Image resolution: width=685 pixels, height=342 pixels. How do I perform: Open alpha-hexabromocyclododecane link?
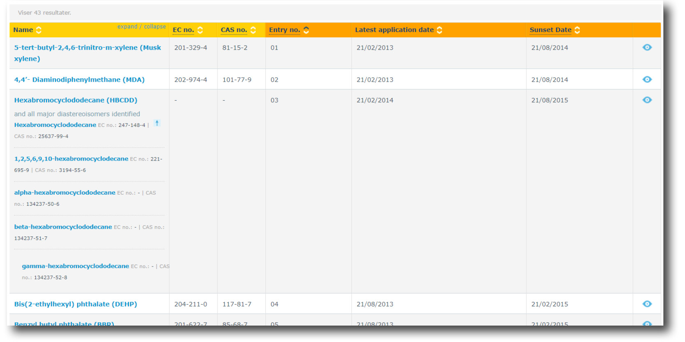click(x=65, y=193)
